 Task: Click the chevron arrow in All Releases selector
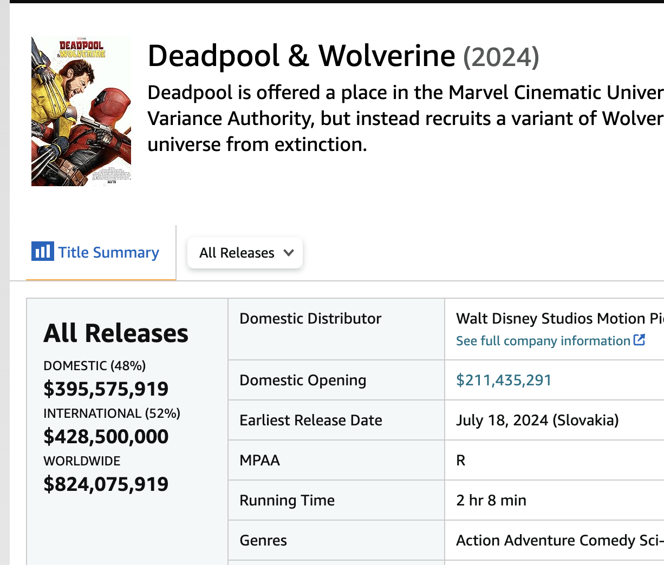coord(289,253)
